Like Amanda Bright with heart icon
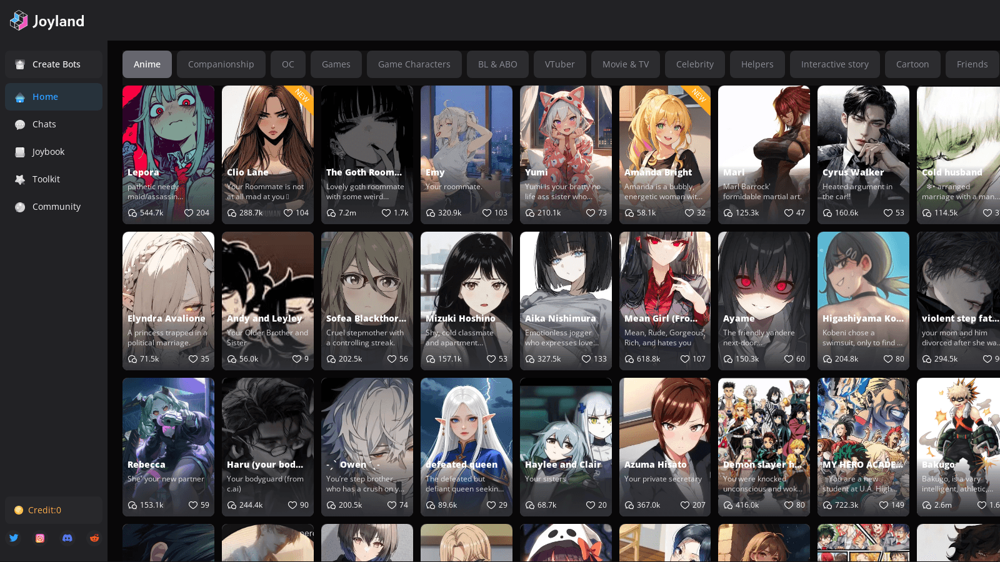Screen dimensions: 1000x562 click(689, 213)
